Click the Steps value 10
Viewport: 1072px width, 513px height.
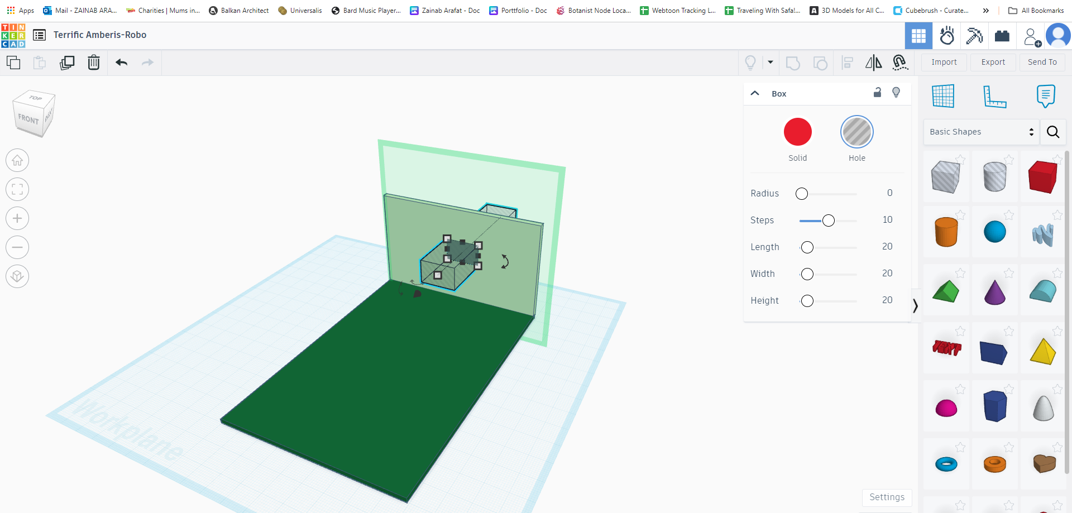click(x=887, y=220)
